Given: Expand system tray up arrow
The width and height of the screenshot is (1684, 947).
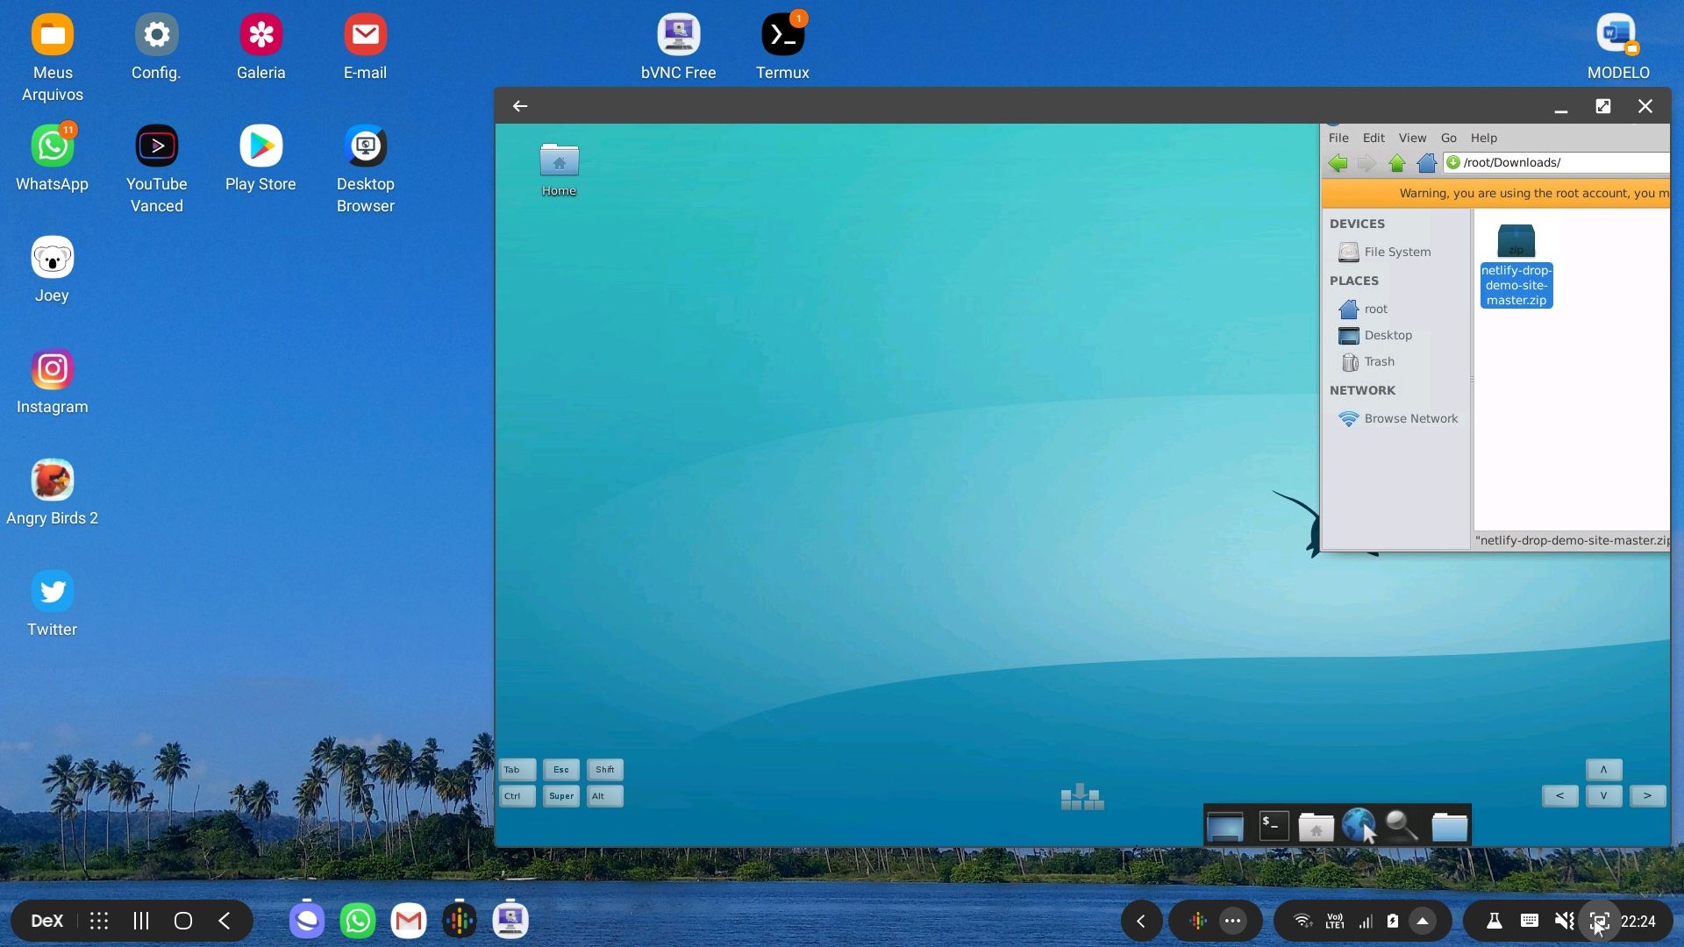Looking at the screenshot, I should (x=1423, y=921).
